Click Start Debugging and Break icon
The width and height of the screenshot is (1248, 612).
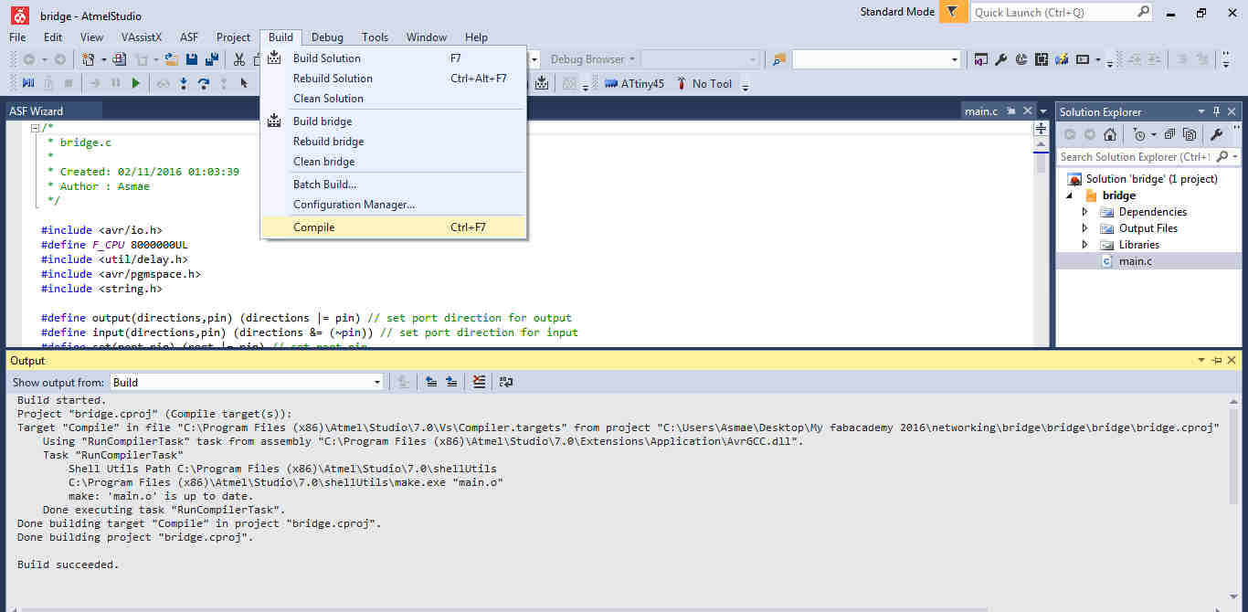[x=27, y=83]
